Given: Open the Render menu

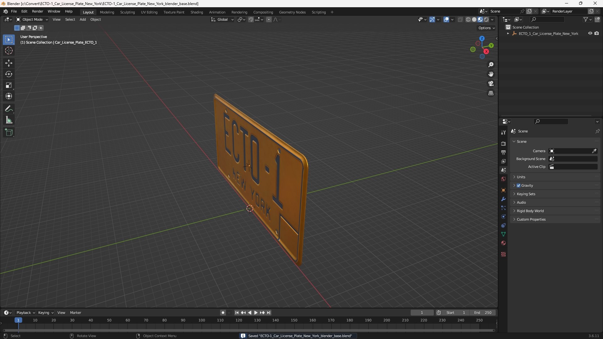Looking at the screenshot, I should point(37,11).
